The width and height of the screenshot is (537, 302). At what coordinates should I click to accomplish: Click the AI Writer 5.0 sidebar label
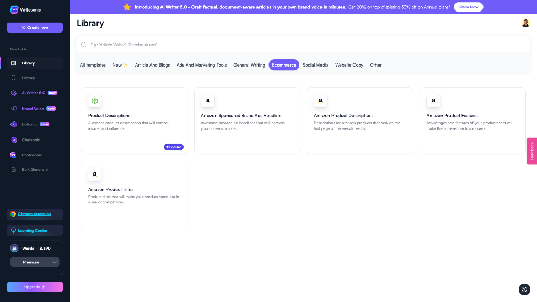pos(33,93)
